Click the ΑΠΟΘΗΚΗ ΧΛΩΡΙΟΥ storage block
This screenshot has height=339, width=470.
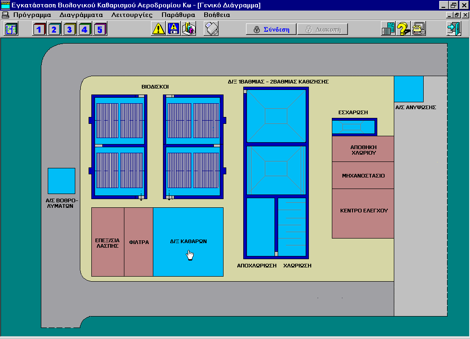tap(363, 149)
